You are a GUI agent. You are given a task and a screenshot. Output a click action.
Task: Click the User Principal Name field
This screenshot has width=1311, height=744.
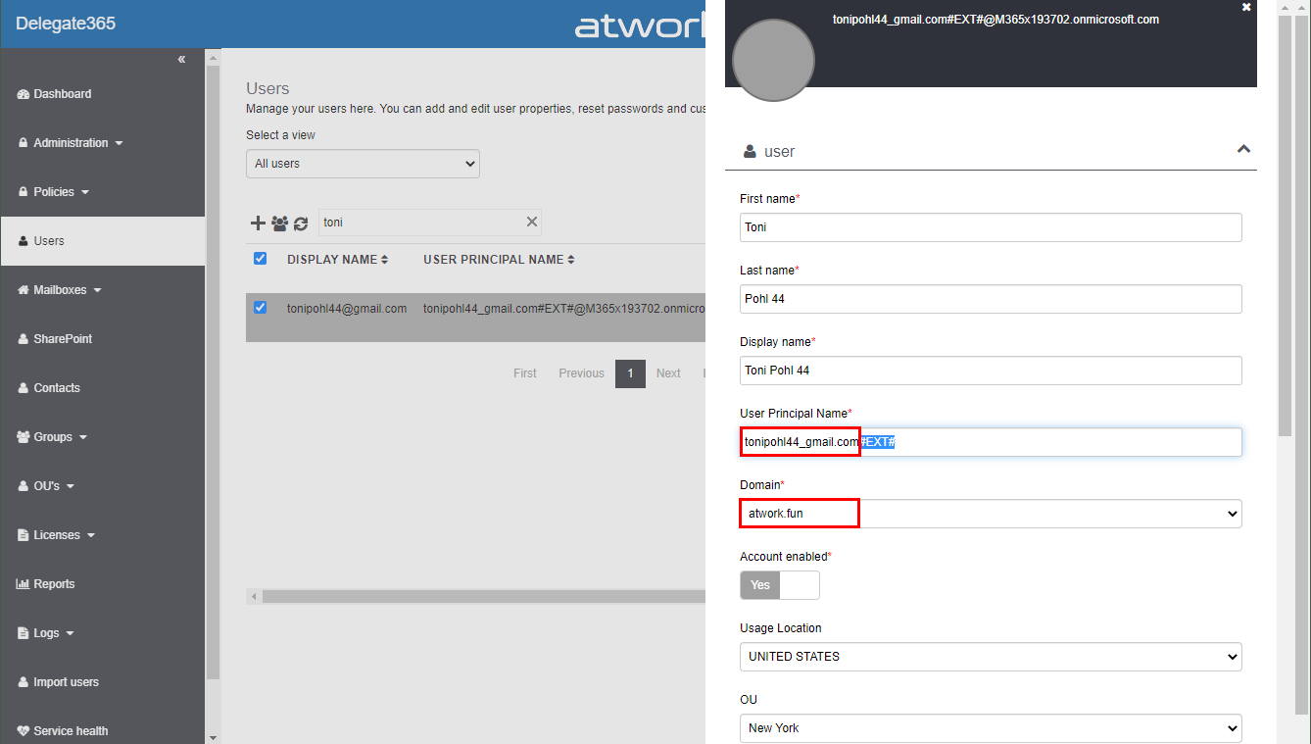[991, 442]
